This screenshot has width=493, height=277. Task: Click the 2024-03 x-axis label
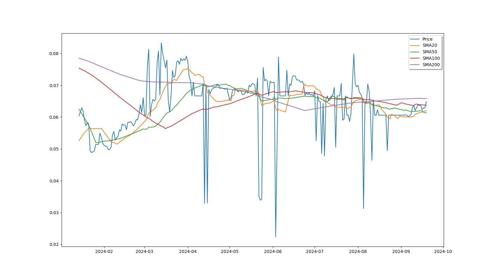click(x=144, y=251)
